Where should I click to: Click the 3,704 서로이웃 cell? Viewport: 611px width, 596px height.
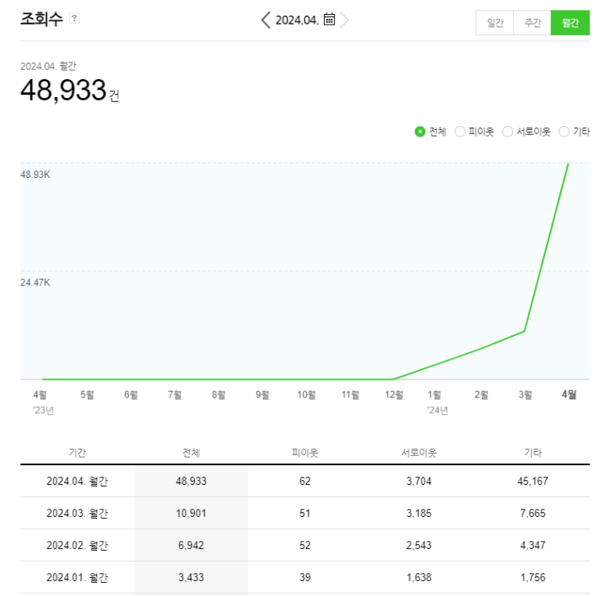pyautogui.click(x=419, y=481)
